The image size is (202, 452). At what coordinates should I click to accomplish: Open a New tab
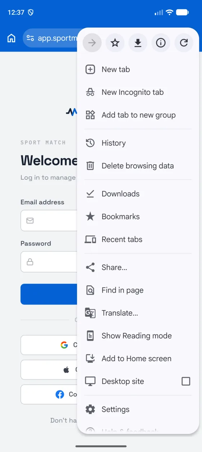[138, 69]
